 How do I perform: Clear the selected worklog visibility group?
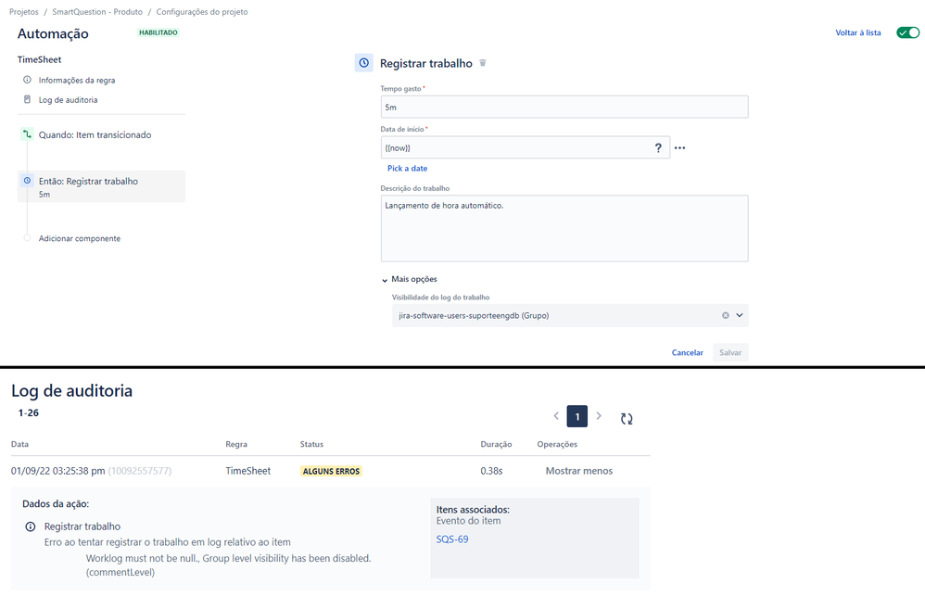725,316
